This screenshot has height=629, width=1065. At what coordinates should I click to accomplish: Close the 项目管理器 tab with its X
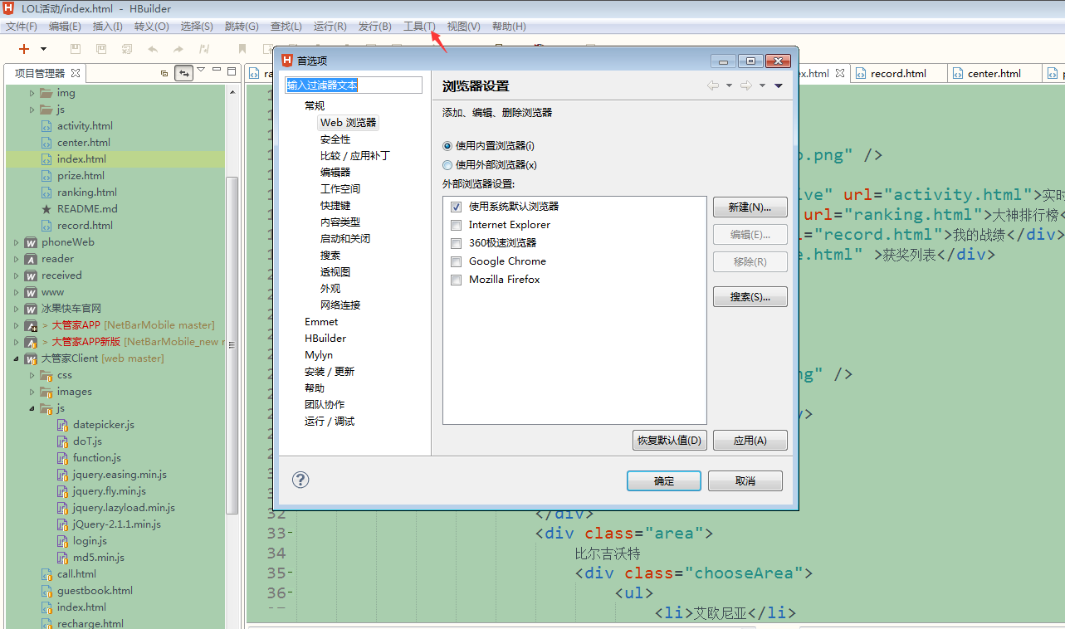pos(76,73)
